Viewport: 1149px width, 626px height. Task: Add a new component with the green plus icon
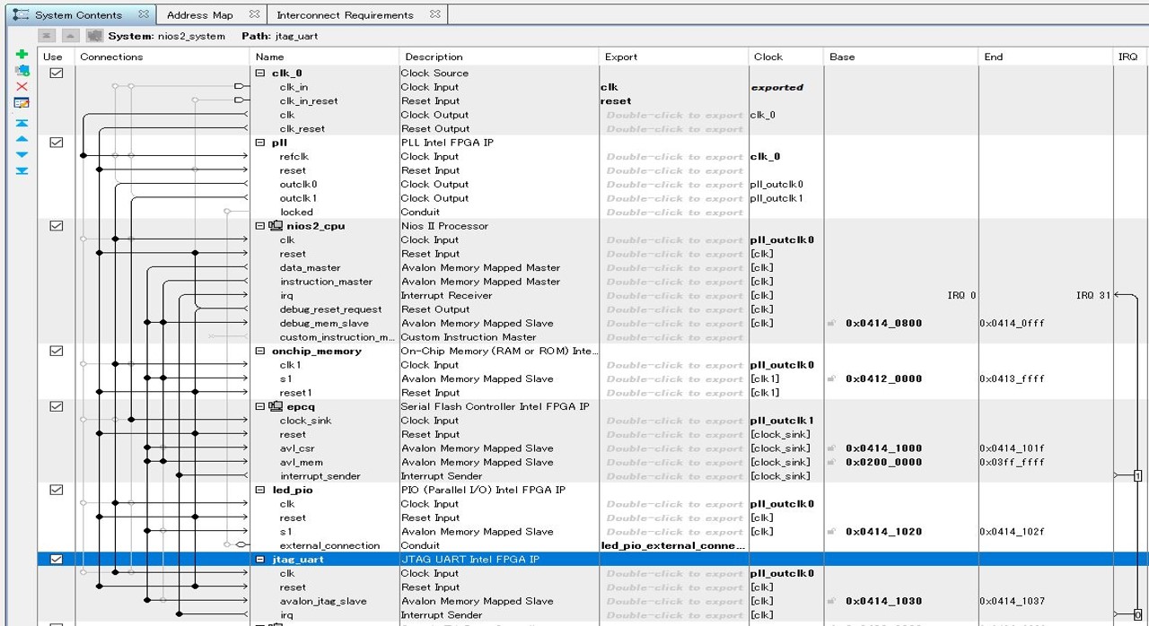[x=20, y=56]
